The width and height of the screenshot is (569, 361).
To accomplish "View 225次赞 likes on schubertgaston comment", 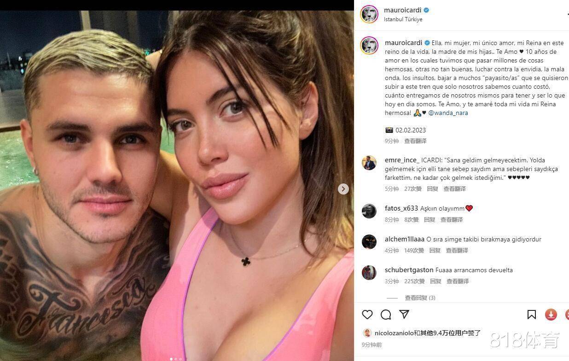I will click(414, 281).
